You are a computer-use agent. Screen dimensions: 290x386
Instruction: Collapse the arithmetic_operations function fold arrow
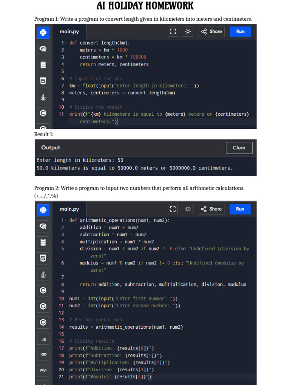point(66,221)
